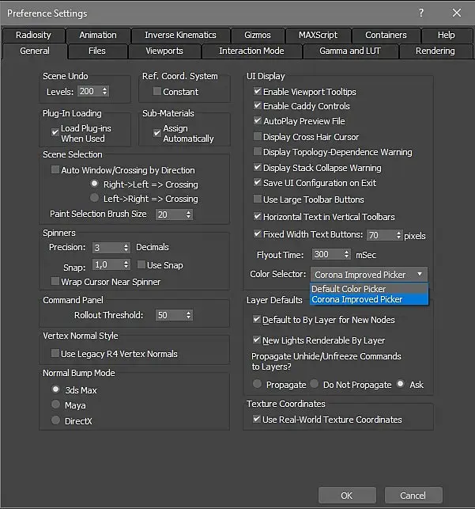Select the Maya normal bump mode
Image resolution: width=475 pixels, height=509 pixels.
pos(55,405)
